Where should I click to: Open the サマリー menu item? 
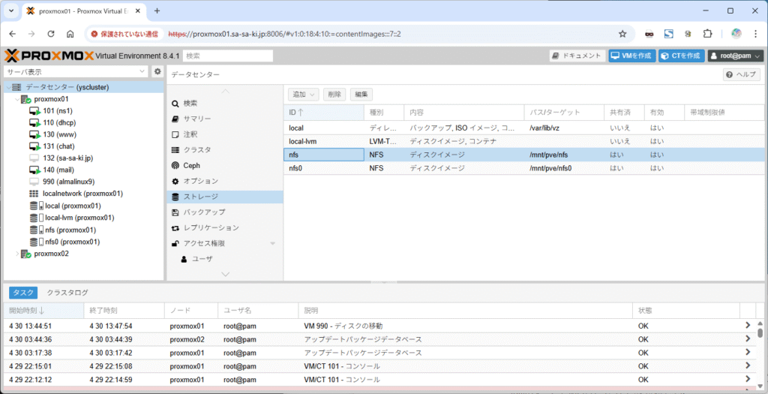225,119
